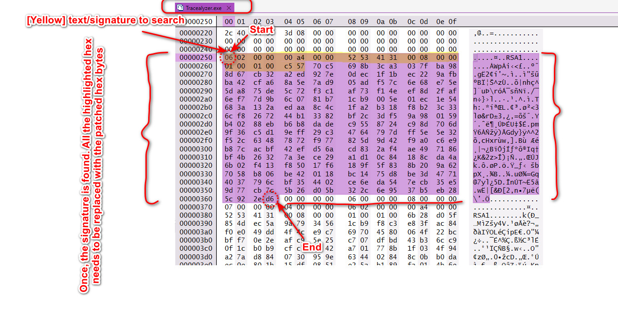Select first byte f0 in row 000003a0

coord(229,232)
